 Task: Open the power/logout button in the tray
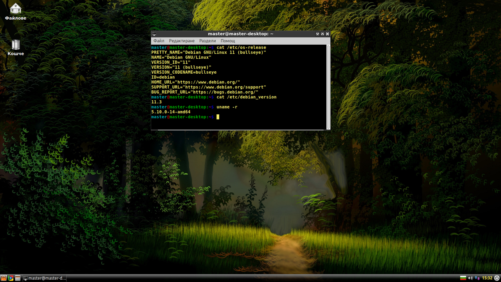coord(497,278)
